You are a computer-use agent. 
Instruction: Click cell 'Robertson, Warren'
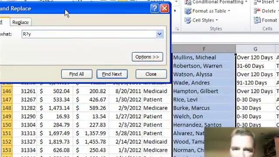click(x=204, y=66)
